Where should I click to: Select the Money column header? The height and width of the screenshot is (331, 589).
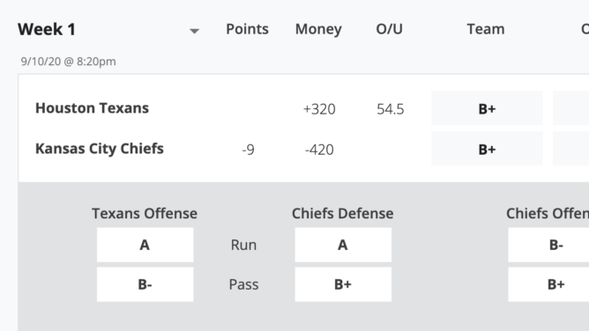click(x=318, y=29)
